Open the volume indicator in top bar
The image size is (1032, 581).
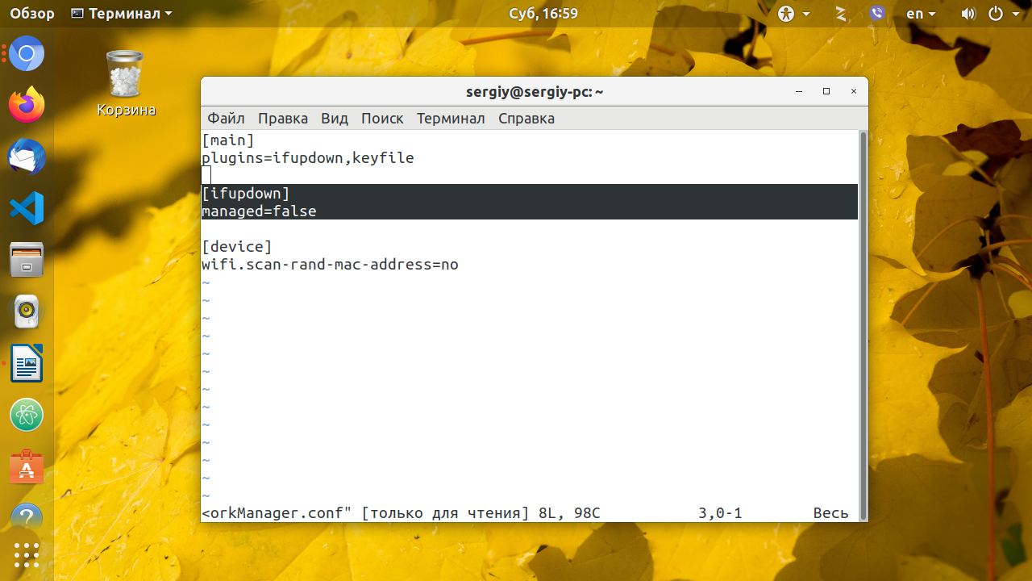(968, 14)
